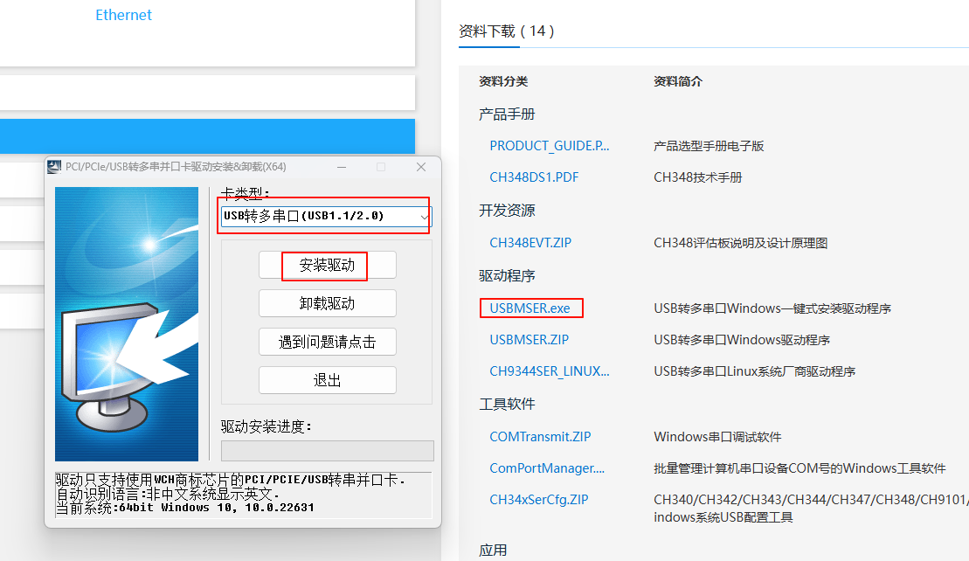Screen dimensions: 969x561
Task: Open the CH348DS1.PDF datasheet link
Action: 534,177
